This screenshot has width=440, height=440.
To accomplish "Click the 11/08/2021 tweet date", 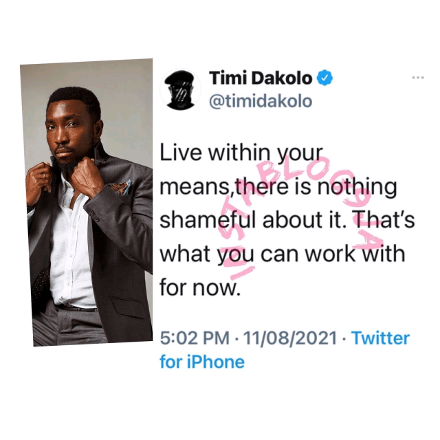I will pyautogui.click(x=290, y=338).
